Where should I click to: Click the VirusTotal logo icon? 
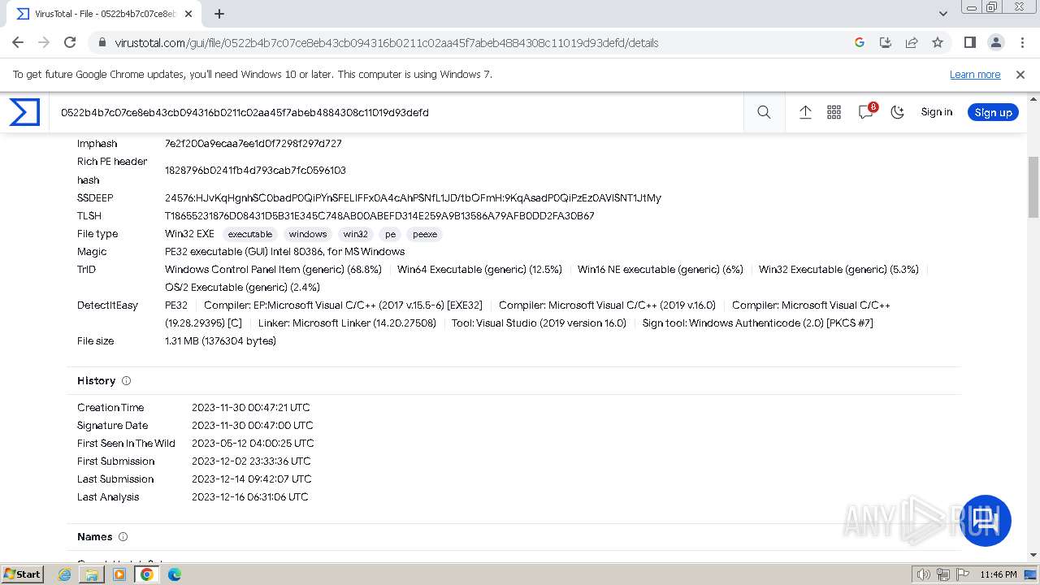tap(24, 112)
